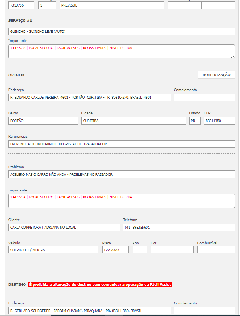This screenshot has height=316, width=240.
Task: Select the origin Endereço field
Action: click(89, 97)
